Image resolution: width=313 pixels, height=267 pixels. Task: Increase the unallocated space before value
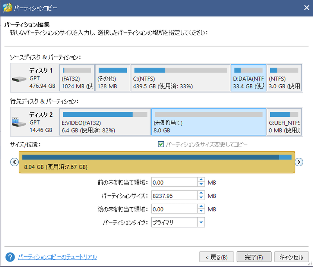[201, 180]
